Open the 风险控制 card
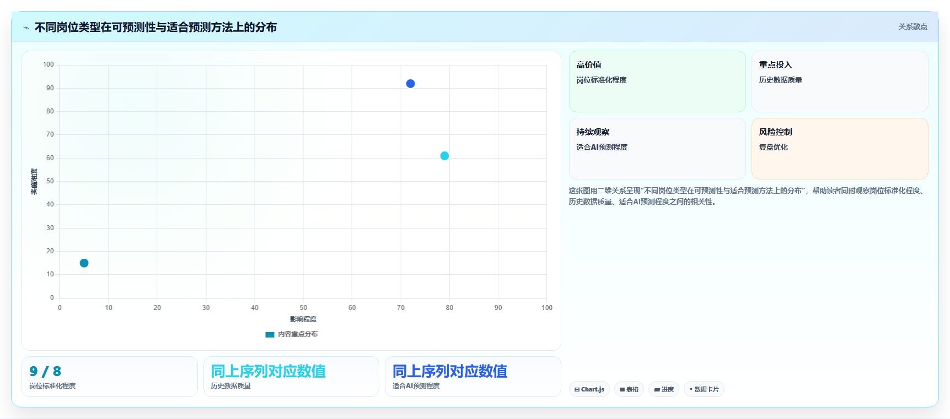950x419 pixels. coord(840,149)
